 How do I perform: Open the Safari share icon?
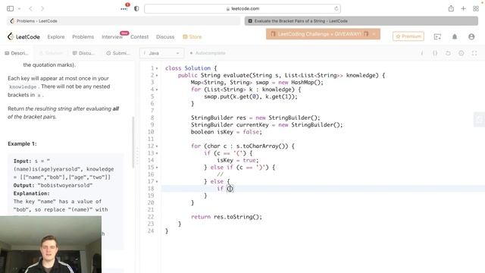451,8
